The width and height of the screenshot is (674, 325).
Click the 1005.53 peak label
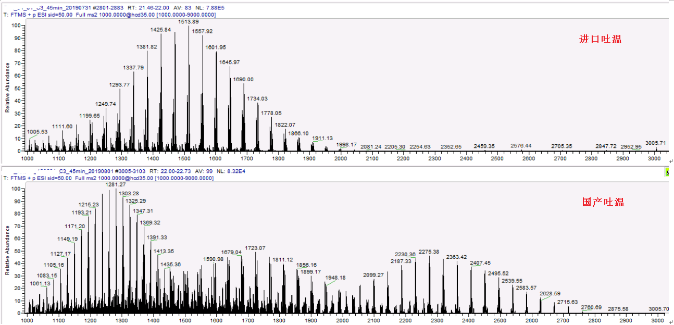38,132
